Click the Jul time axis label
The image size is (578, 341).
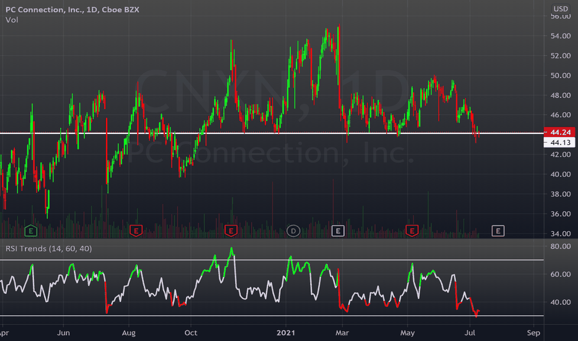point(469,333)
